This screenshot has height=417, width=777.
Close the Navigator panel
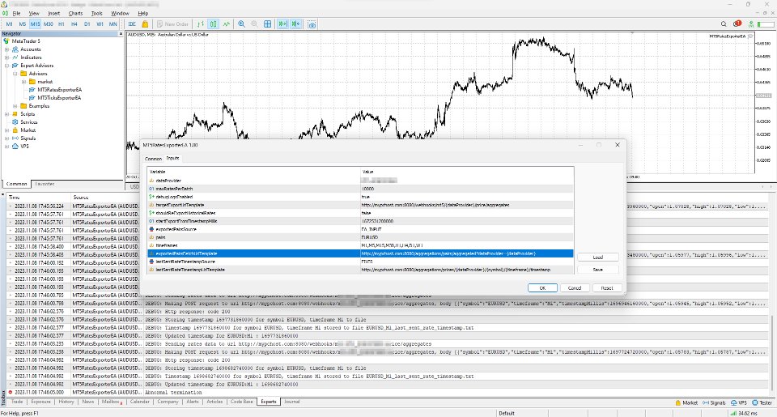121,34
